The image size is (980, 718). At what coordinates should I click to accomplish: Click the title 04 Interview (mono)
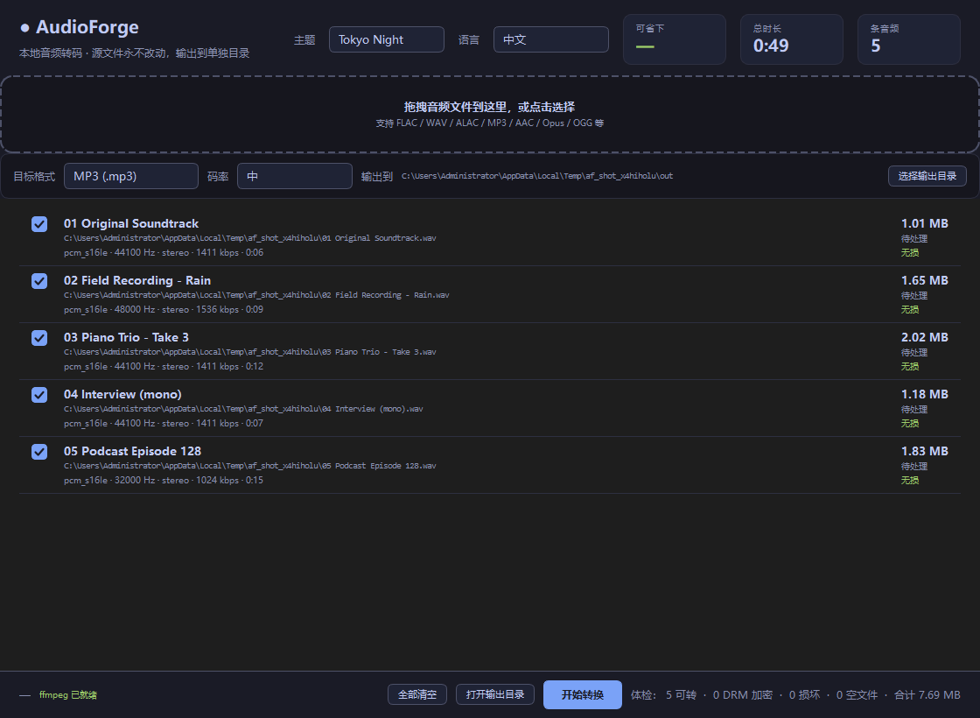pos(122,394)
